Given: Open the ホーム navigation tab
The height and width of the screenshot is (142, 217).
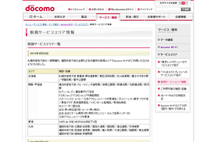Looking at the screenshot, I should [36, 17].
